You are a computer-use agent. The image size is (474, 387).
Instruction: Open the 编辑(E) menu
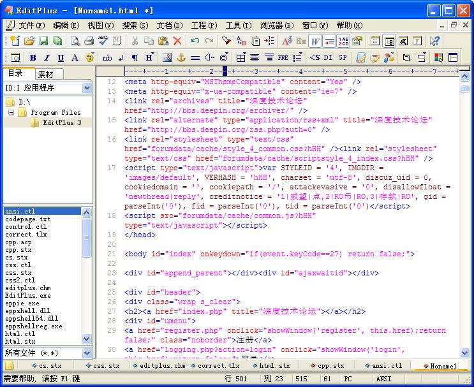[66, 26]
